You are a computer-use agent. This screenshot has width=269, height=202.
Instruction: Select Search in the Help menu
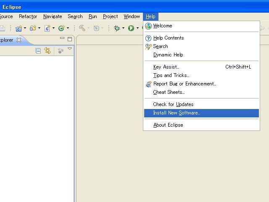coord(201,46)
